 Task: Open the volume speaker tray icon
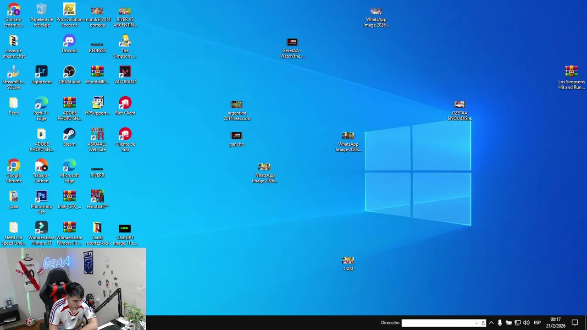[x=526, y=323]
